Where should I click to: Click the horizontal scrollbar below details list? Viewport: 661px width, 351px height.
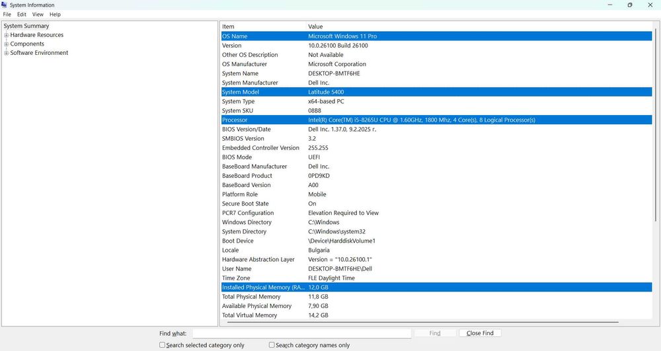tap(422, 323)
